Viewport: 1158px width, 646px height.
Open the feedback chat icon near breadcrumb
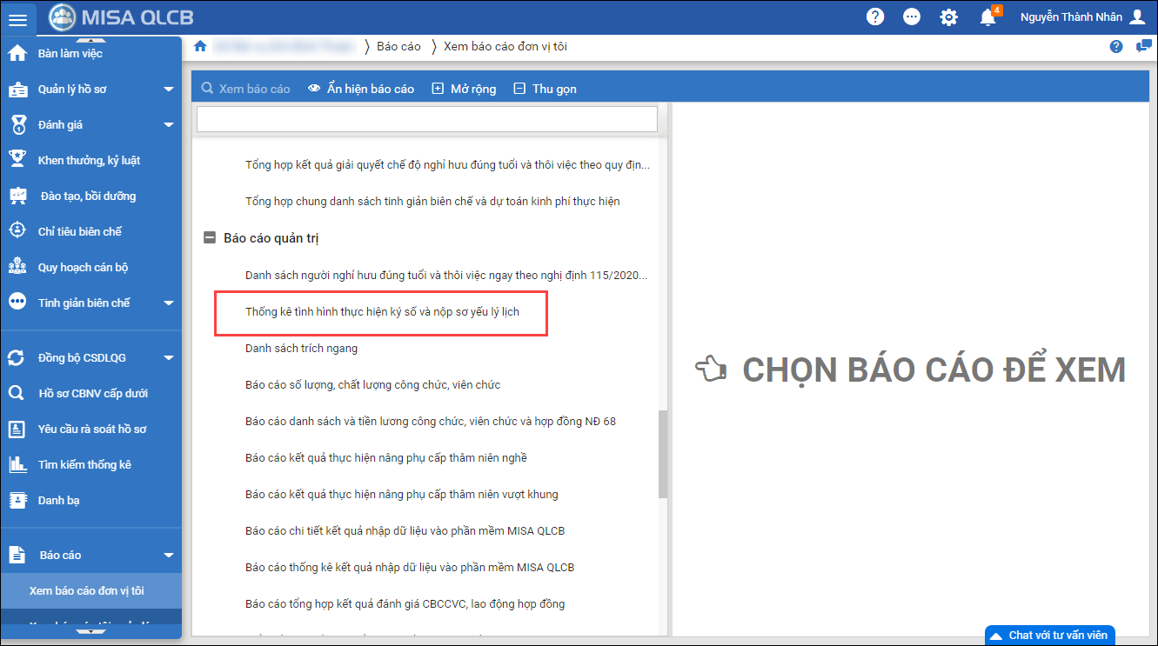(x=1144, y=47)
